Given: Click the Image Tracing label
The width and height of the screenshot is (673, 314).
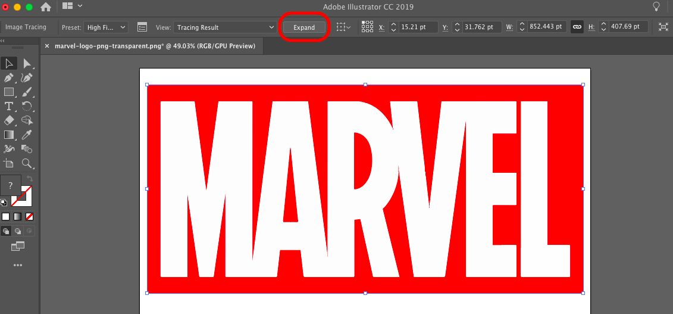Looking at the screenshot, I should [x=26, y=27].
